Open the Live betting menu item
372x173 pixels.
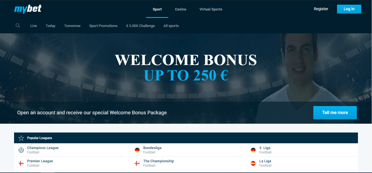(x=34, y=26)
